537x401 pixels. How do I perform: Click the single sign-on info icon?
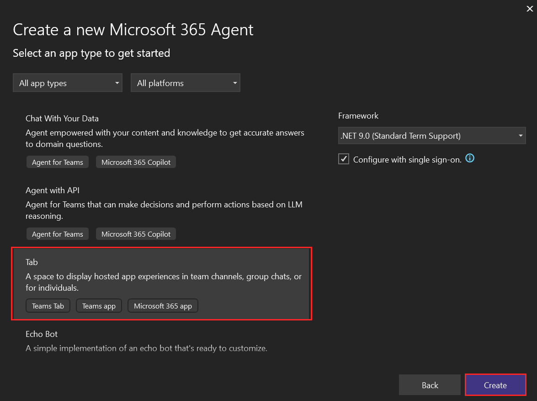click(470, 158)
